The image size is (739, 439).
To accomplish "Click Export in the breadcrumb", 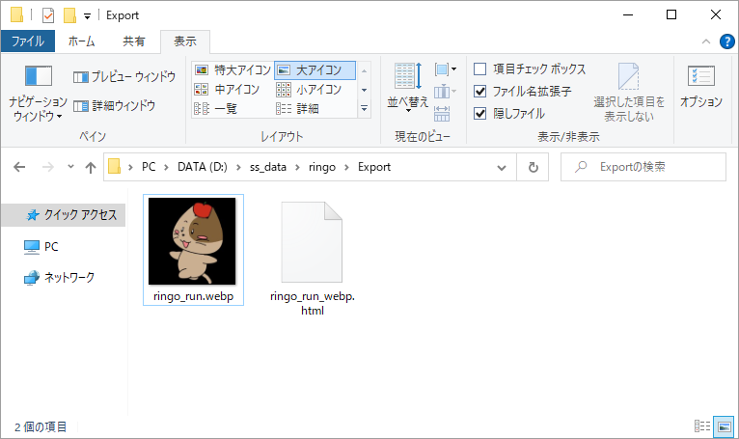I will [x=374, y=167].
